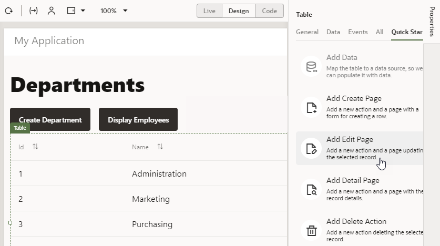Viewport: 440px width, 246px height.
Task: Click Id cell 2
Action: pyautogui.click(x=21, y=199)
